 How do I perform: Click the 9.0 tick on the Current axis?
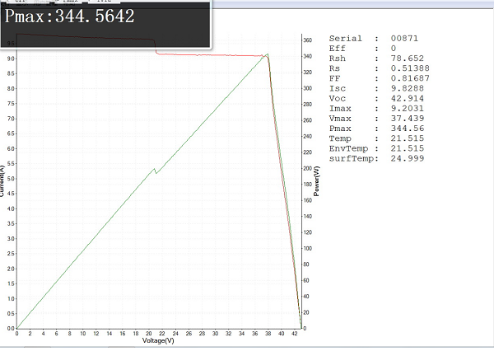(11, 58)
